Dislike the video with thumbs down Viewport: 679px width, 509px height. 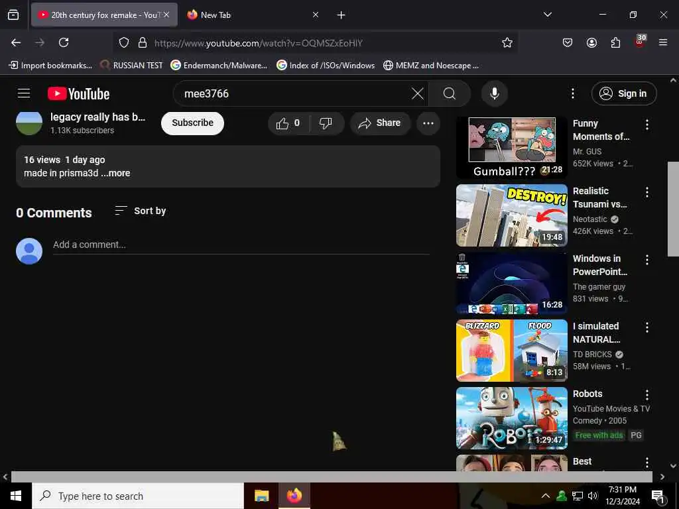(x=326, y=123)
